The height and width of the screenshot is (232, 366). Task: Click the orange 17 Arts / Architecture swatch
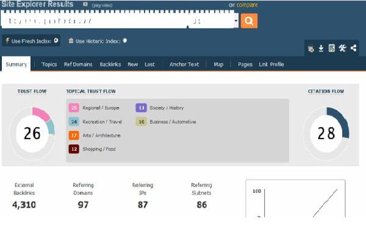[74, 136]
